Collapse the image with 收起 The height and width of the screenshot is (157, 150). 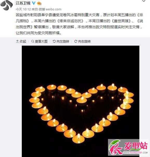tap(21, 41)
